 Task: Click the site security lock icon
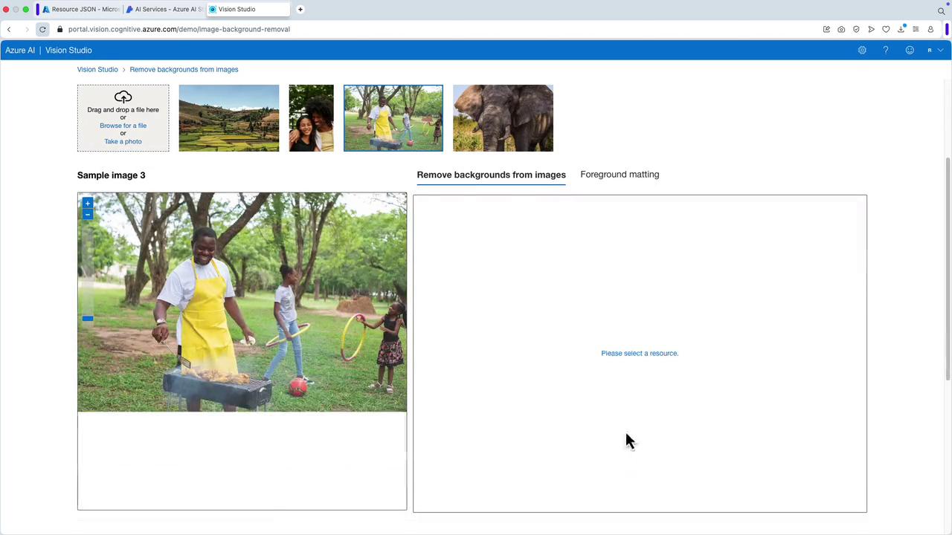[x=60, y=30]
